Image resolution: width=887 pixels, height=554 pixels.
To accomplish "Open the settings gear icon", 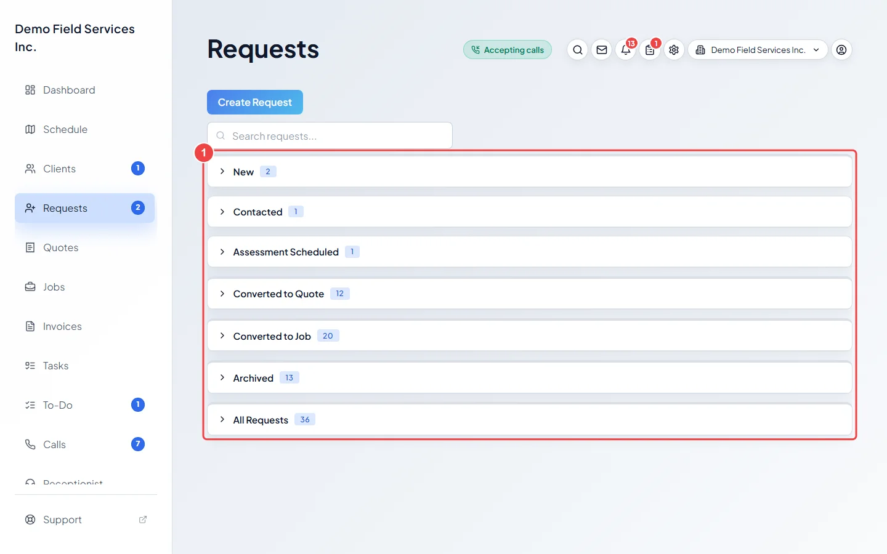I will pyautogui.click(x=674, y=50).
